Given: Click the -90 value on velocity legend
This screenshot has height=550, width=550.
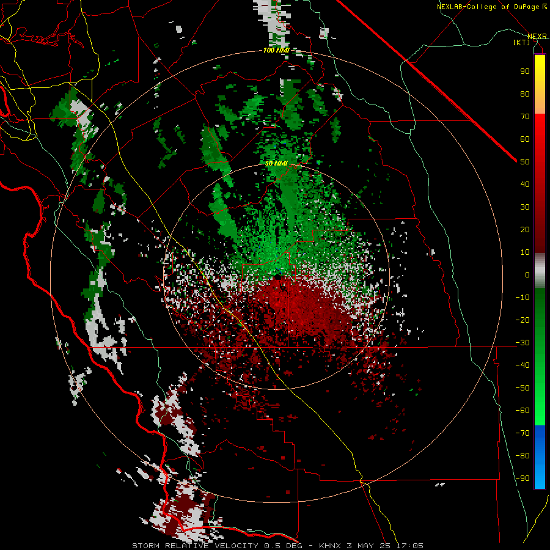Looking at the screenshot, I should pyautogui.click(x=522, y=479).
